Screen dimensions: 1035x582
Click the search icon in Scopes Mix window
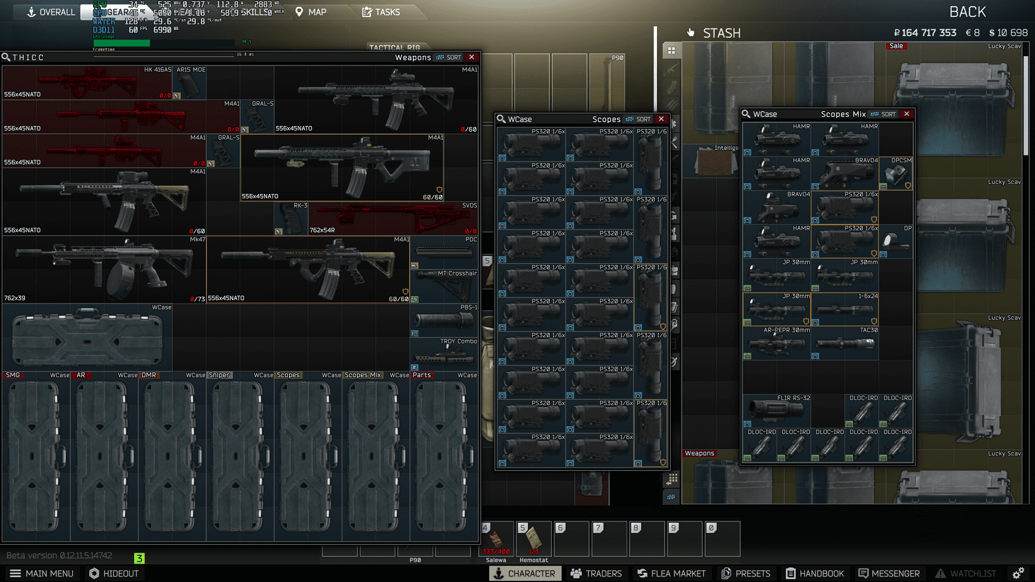746,114
